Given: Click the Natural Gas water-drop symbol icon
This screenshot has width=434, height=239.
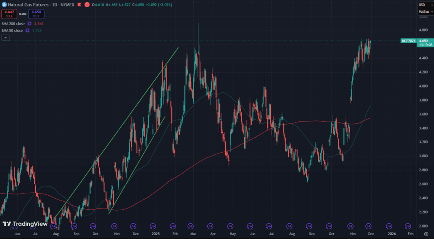Looking at the screenshot, I should (4, 5).
